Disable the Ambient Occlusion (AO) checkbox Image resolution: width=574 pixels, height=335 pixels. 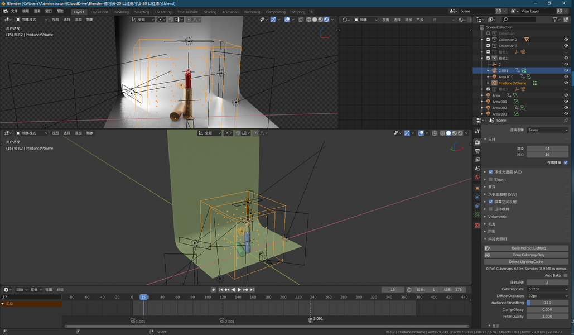tap(490, 171)
